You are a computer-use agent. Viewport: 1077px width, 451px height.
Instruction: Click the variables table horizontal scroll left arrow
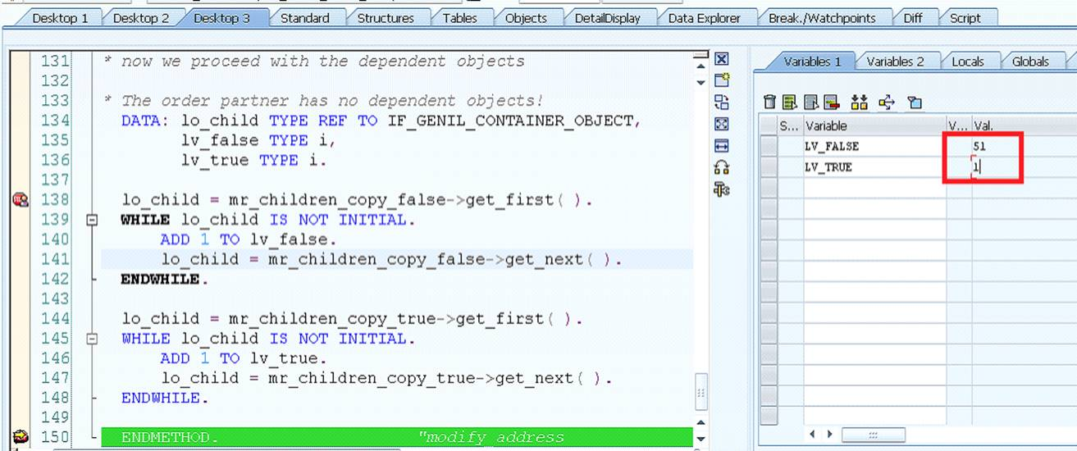coord(813,434)
